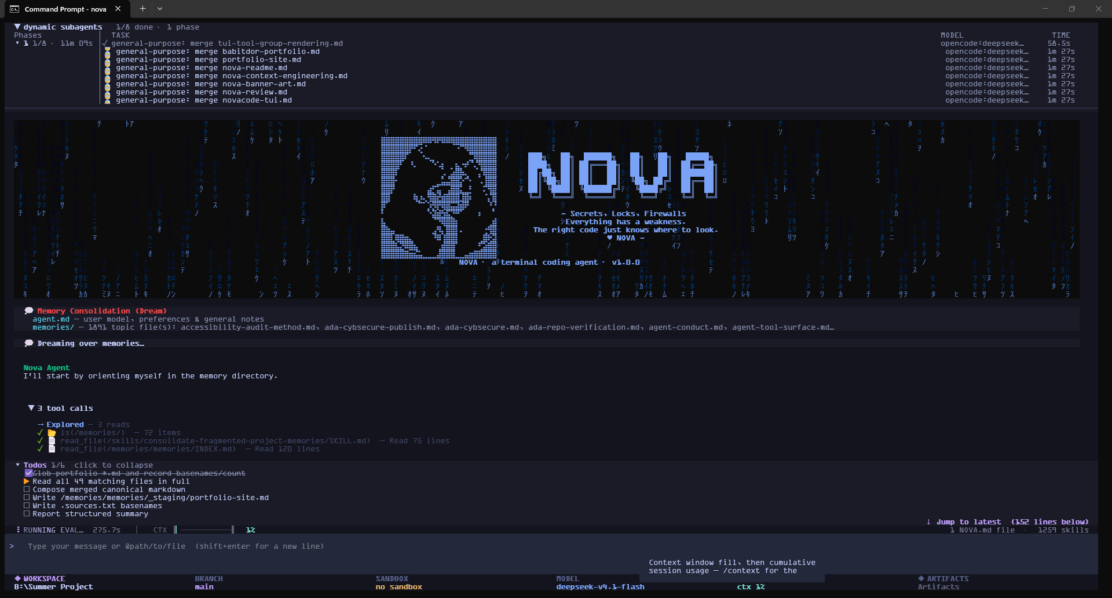Click the main branch label
The height and width of the screenshot is (598, 1112).
click(x=204, y=587)
